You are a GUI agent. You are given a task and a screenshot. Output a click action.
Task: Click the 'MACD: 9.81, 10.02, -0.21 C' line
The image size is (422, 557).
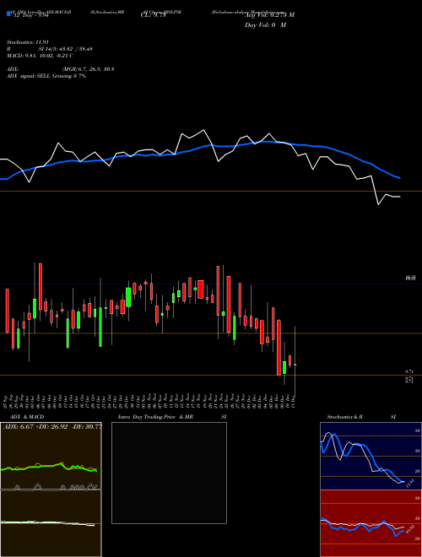40,56
